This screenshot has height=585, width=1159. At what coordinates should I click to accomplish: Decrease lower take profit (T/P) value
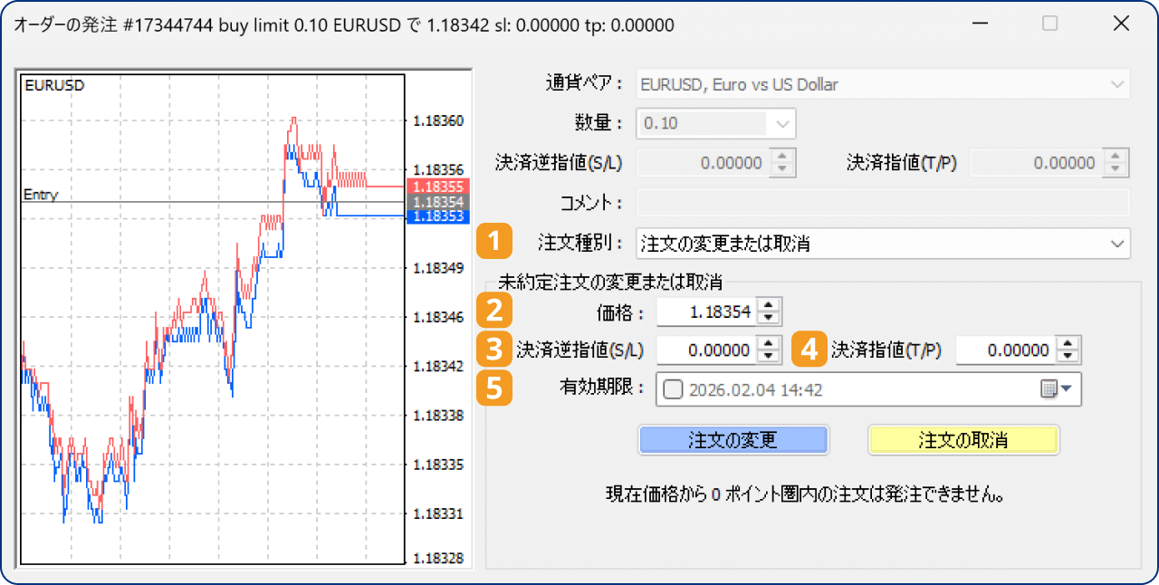pyautogui.click(x=1068, y=355)
